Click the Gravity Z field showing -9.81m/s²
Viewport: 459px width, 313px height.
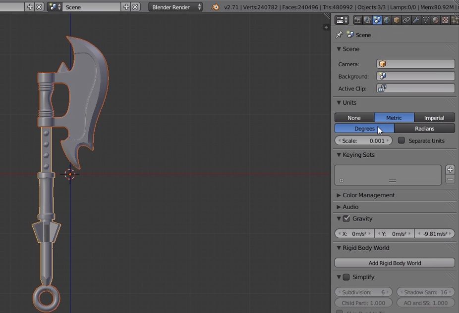435,233
